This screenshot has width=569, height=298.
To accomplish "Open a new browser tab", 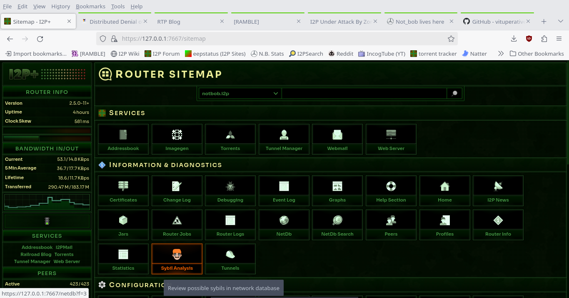I will click(544, 22).
